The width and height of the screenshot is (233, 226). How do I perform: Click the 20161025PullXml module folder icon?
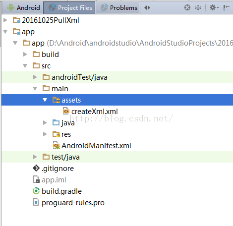pos(16,20)
